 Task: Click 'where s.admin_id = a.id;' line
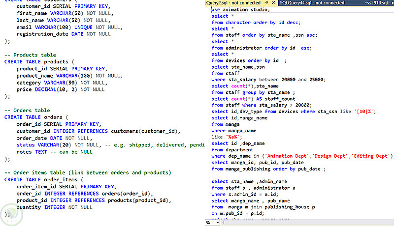click(x=245, y=194)
